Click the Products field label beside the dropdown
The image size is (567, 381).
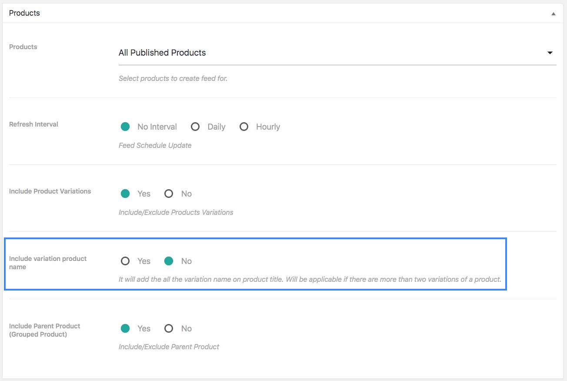point(23,47)
